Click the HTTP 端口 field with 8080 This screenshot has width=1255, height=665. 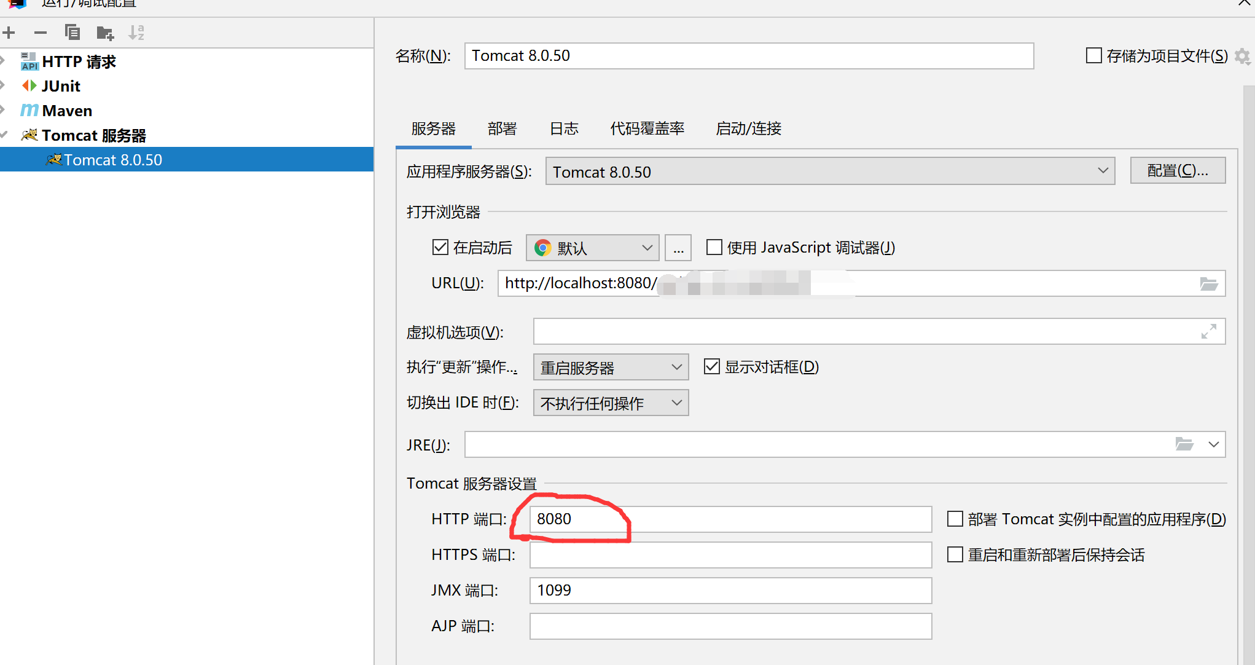(730, 519)
